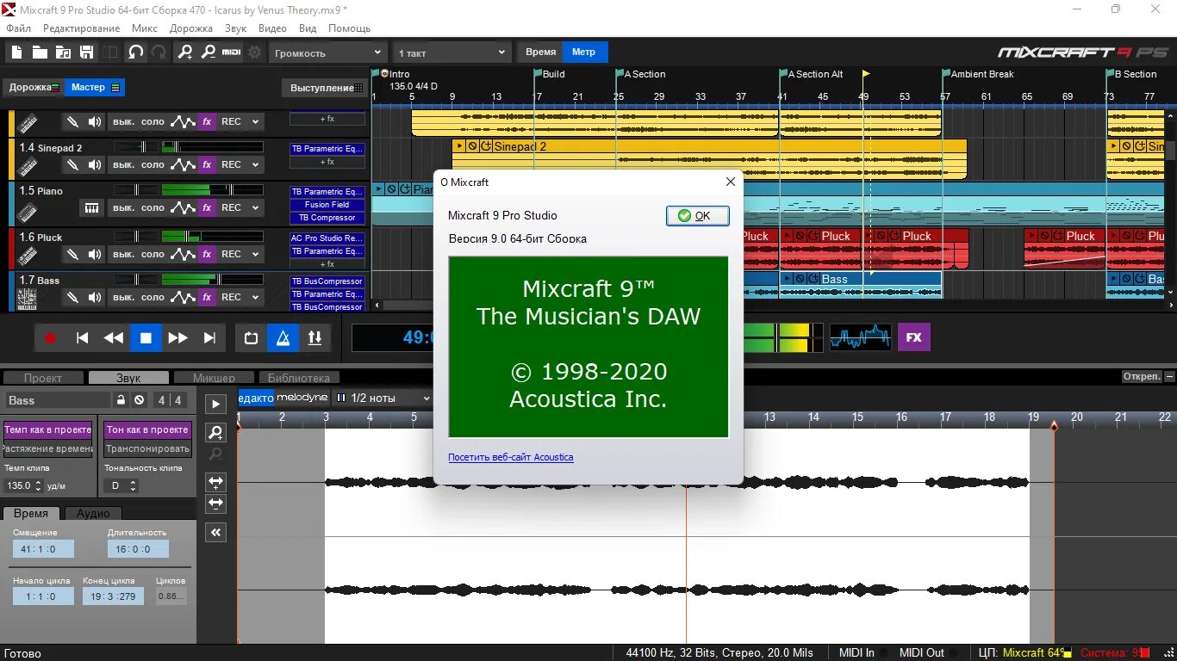Click the Посетить веб-сайт Acoustica link

pyautogui.click(x=510, y=457)
